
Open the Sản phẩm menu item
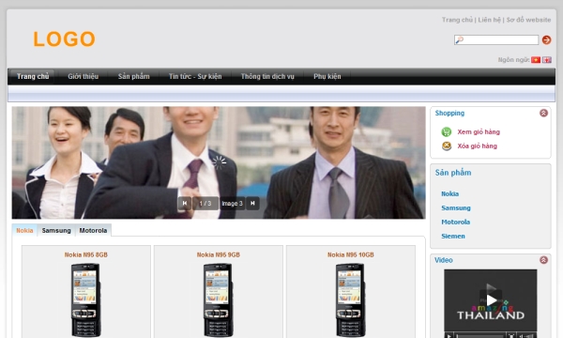coord(133,76)
